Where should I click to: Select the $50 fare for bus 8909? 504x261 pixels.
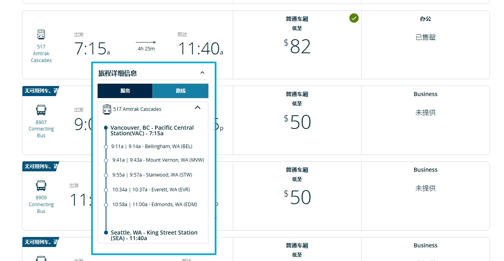[x=297, y=196]
